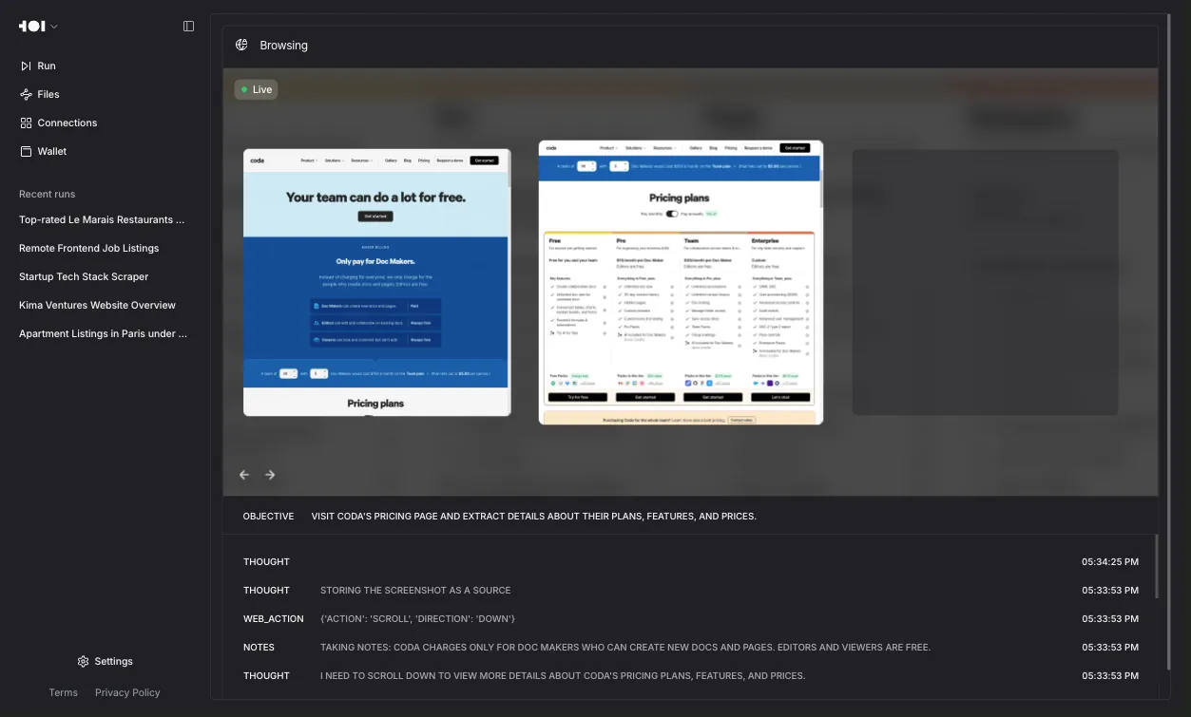Click the 05:34:25 PM timestamp
Screen dimensions: 1191x717
1110,562
